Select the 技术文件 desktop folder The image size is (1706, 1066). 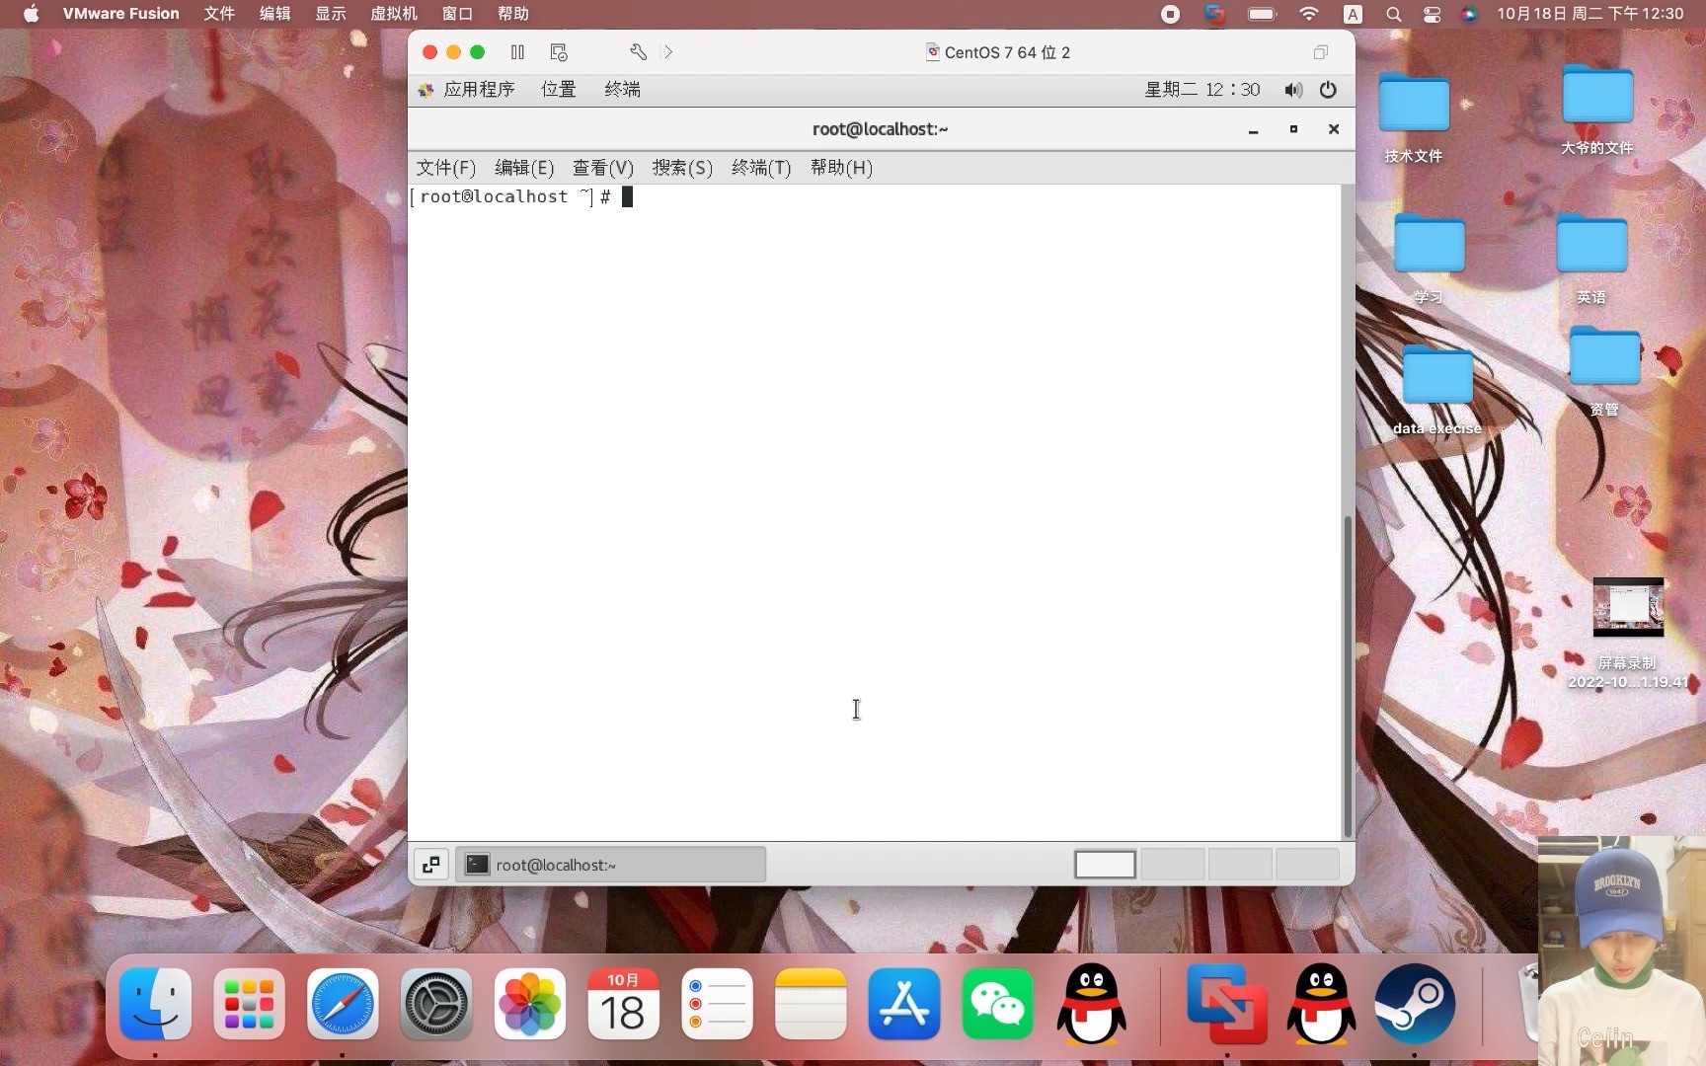tap(1414, 116)
